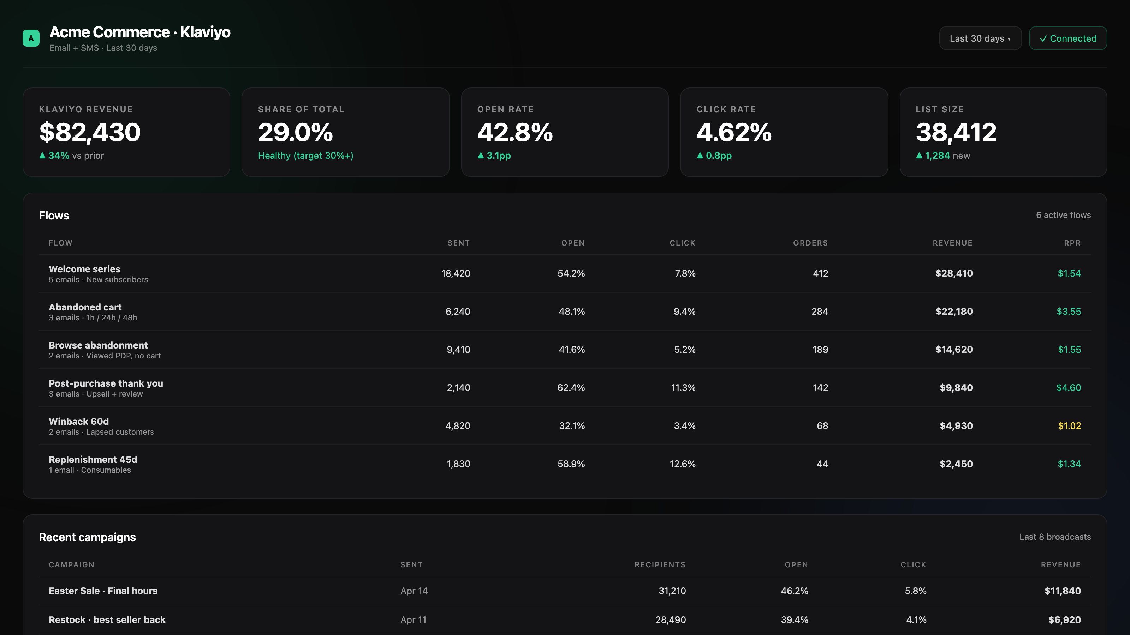Click the green Acme logo icon
Image resolution: width=1130 pixels, height=635 pixels.
point(31,38)
